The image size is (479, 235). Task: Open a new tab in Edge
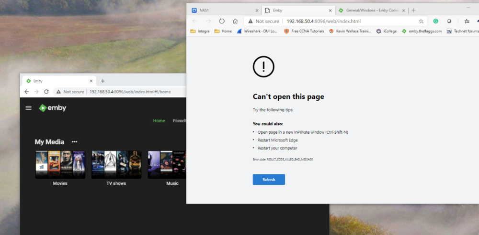point(413,10)
